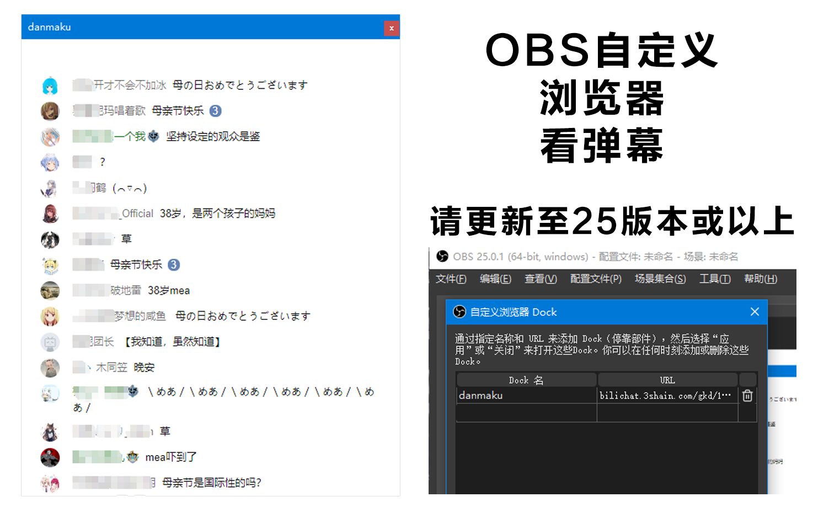Click the 自定义浏览器 Dock title text
The height and width of the screenshot is (518, 829).
[x=514, y=312]
